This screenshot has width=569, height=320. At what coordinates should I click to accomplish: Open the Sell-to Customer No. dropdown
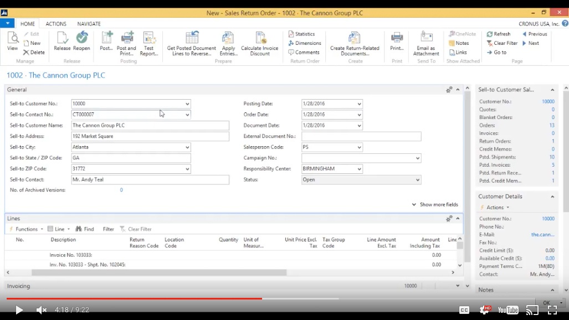point(187,104)
